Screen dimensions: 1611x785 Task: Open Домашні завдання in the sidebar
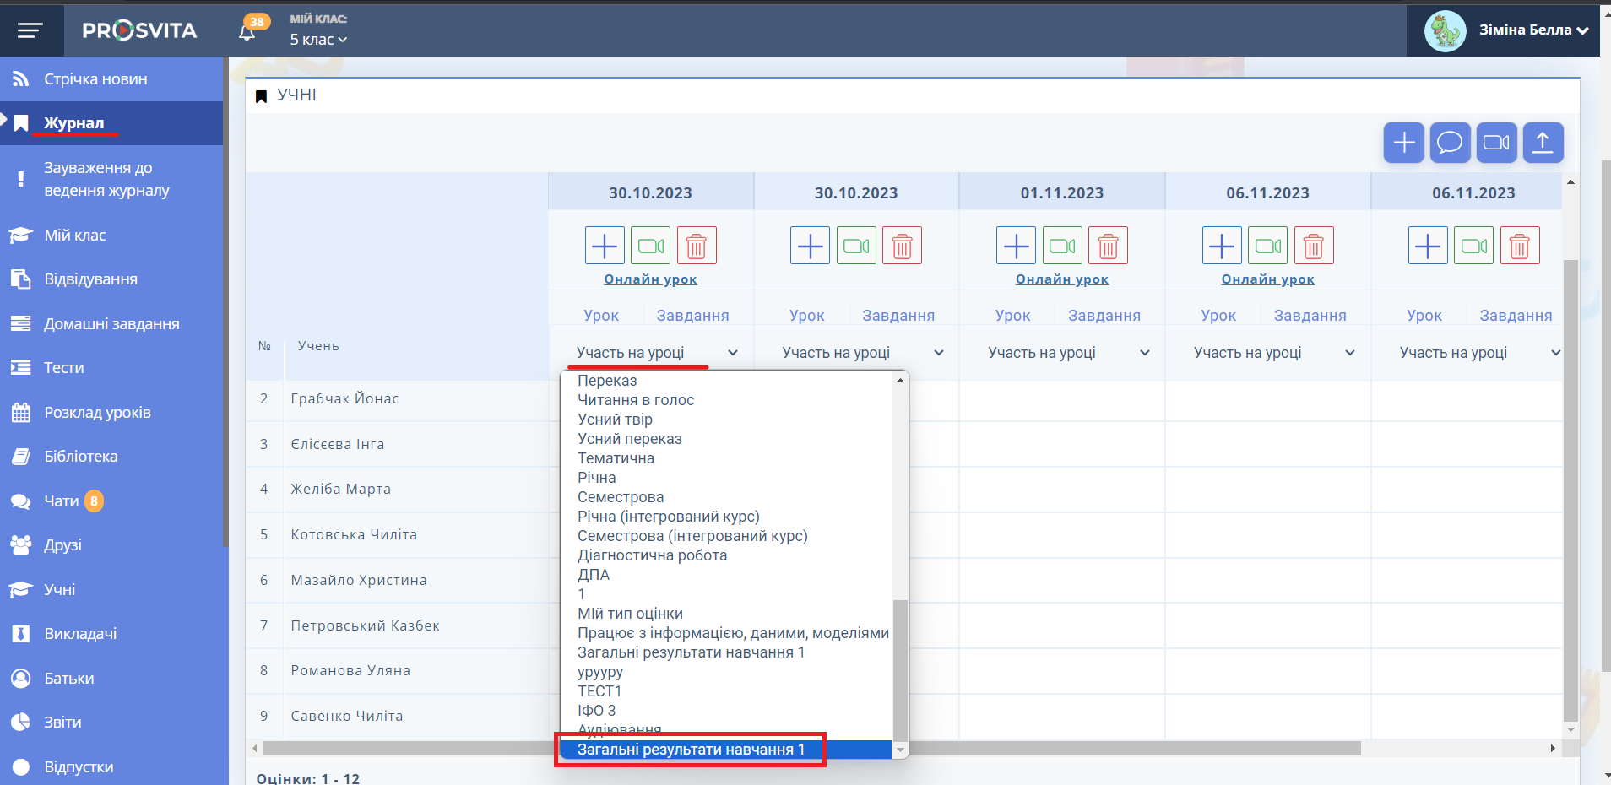(x=111, y=324)
